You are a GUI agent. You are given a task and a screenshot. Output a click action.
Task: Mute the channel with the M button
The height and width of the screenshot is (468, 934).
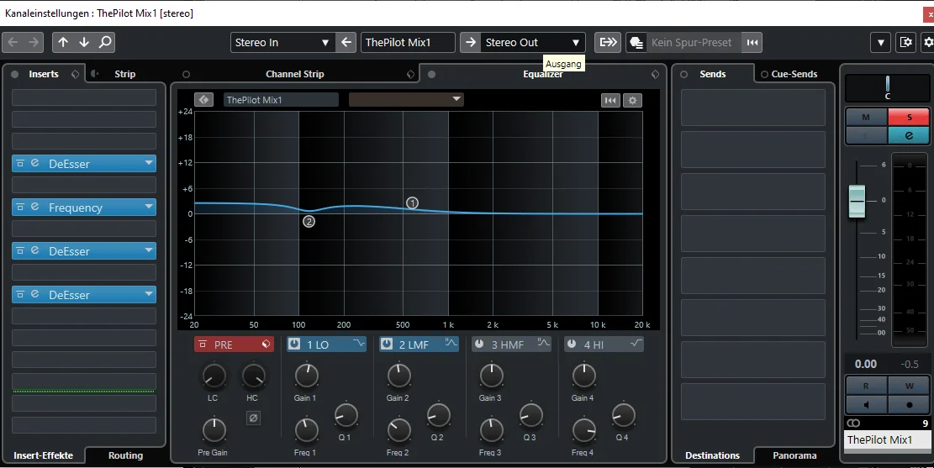pos(867,118)
